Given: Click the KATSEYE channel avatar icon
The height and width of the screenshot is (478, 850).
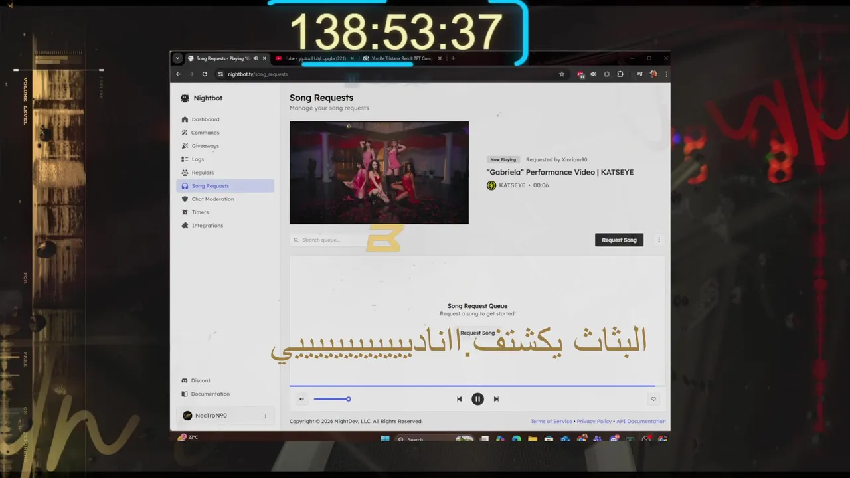Looking at the screenshot, I should (x=491, y=185).
